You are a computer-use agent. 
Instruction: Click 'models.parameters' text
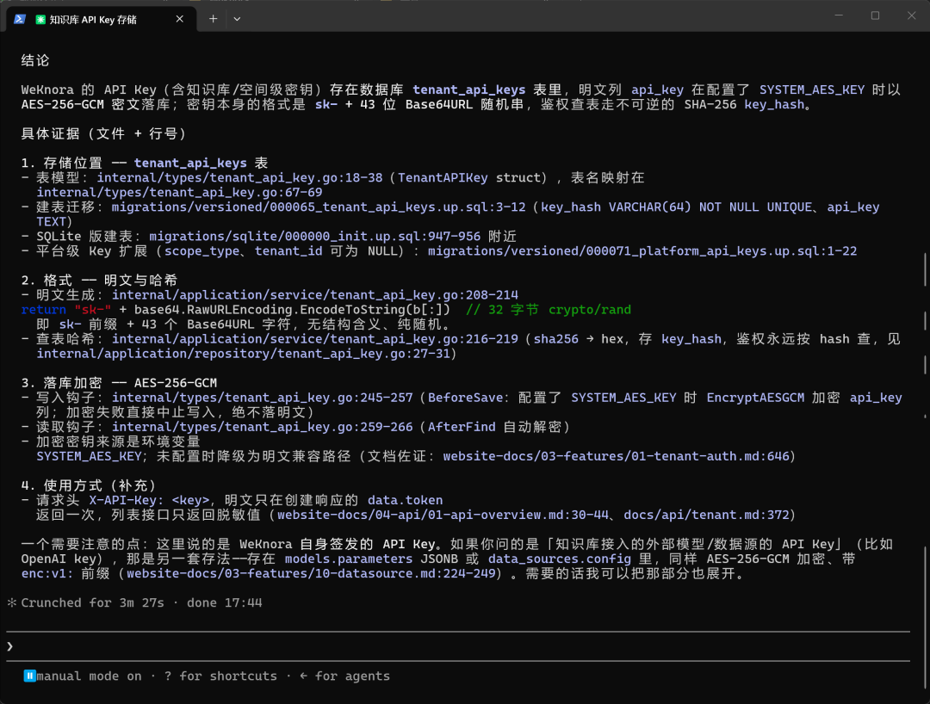point(349,559)
